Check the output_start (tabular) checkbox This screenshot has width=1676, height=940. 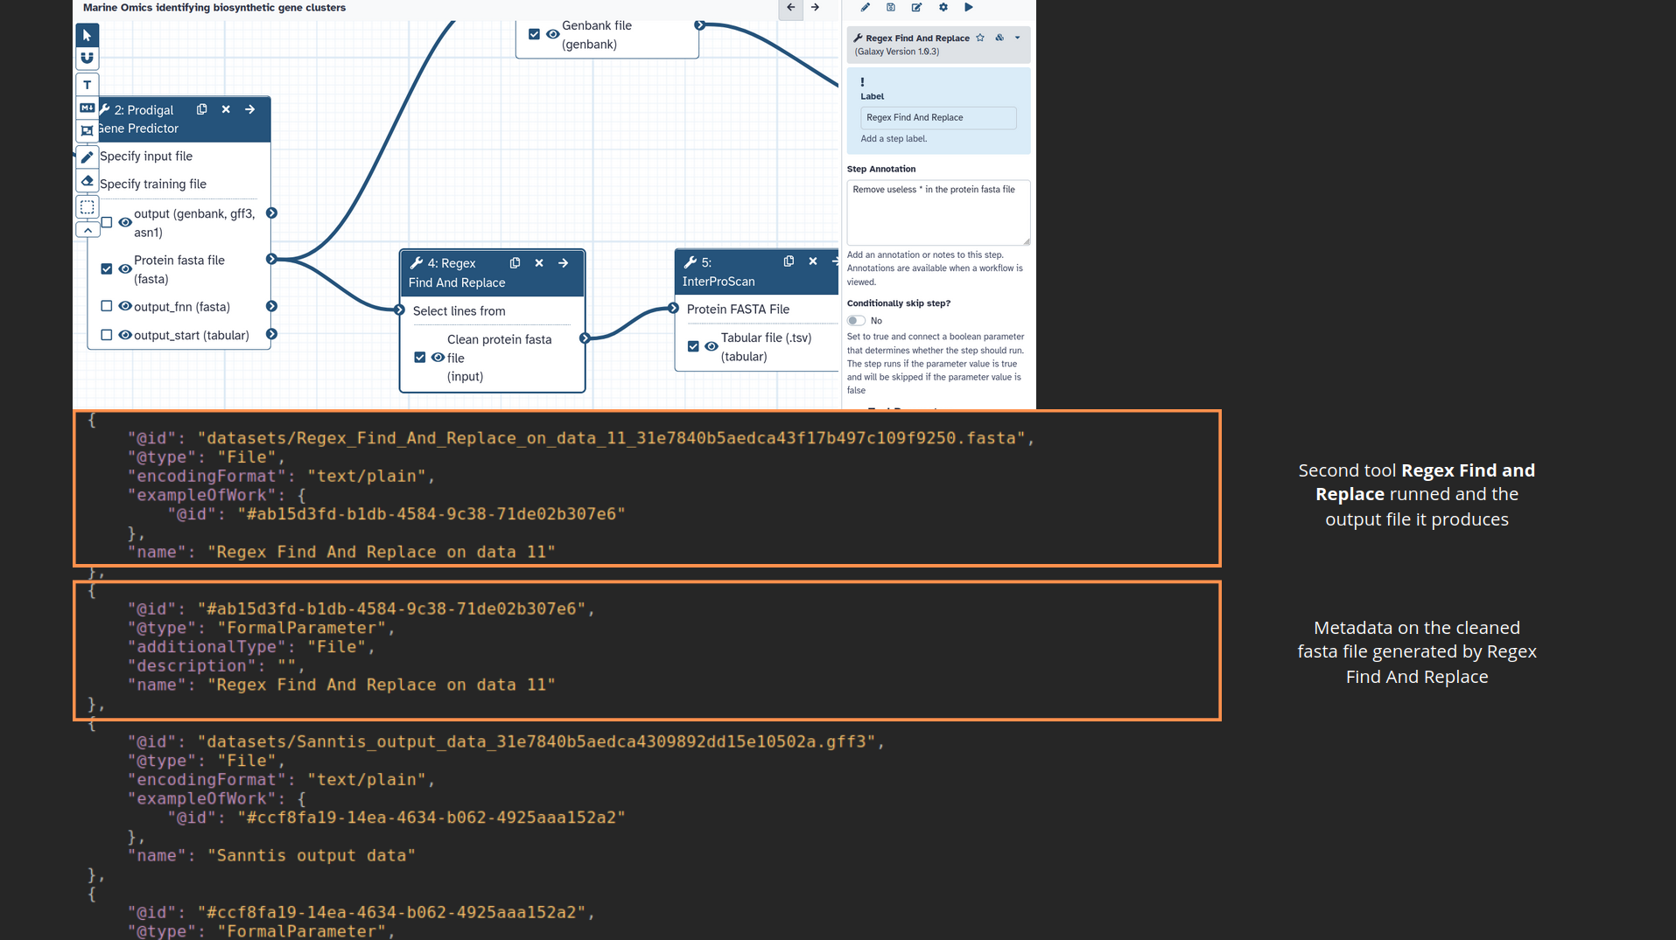click(107, 335)
